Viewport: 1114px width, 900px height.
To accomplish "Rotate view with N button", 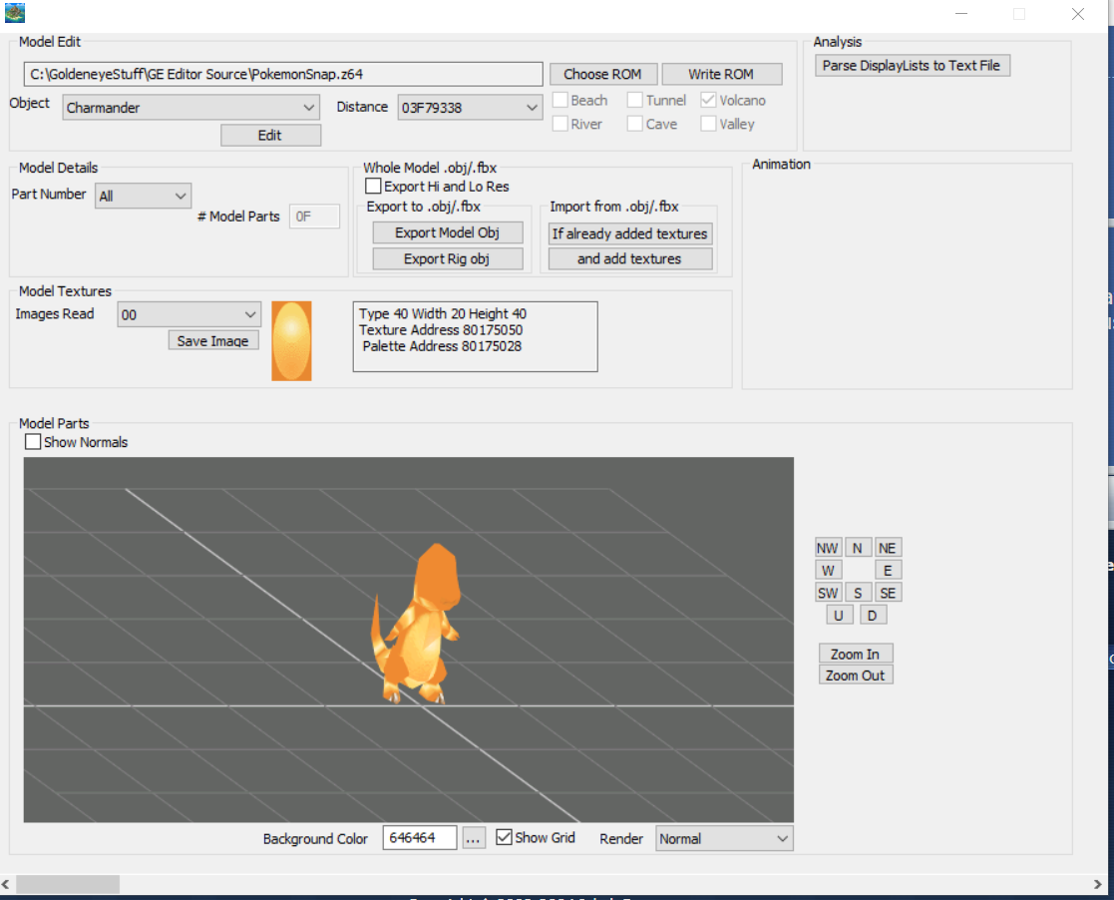I will click(858, 548).
